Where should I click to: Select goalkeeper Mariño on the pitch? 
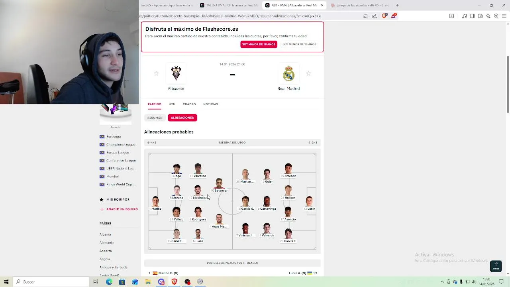click(155, 203)
